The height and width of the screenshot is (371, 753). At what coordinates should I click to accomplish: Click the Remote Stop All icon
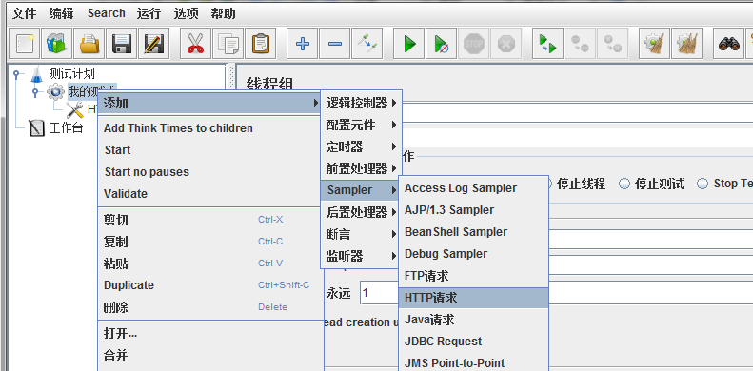coord(580,44)
